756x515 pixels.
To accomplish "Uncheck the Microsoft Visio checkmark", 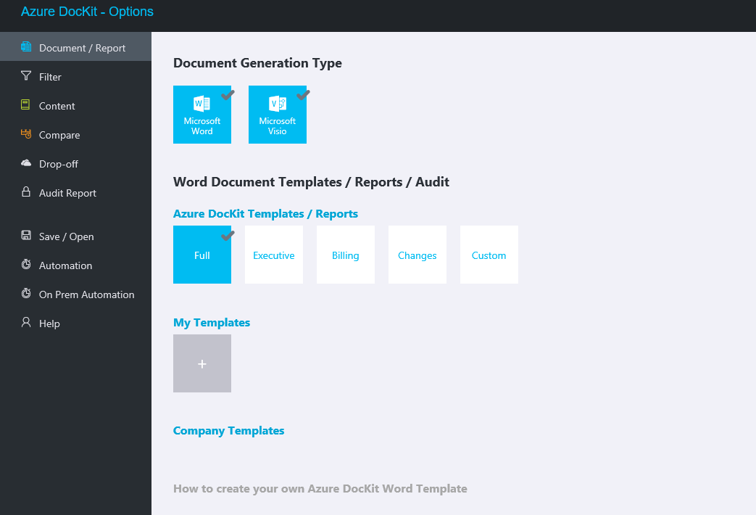I will [303, 94].
